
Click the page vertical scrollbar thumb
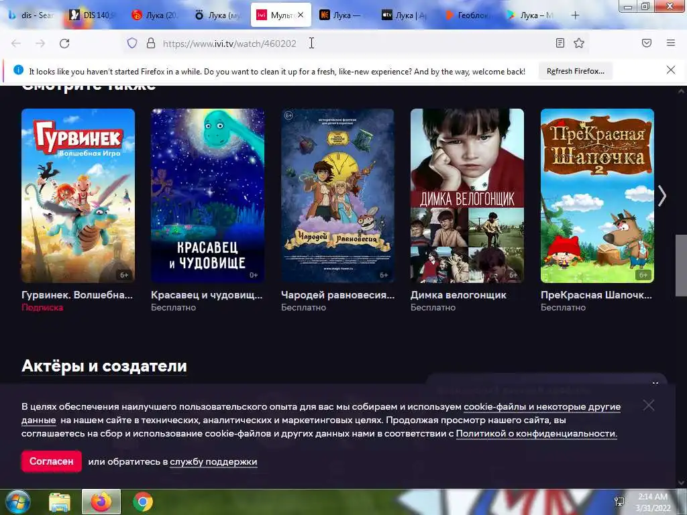coord(681,266)
